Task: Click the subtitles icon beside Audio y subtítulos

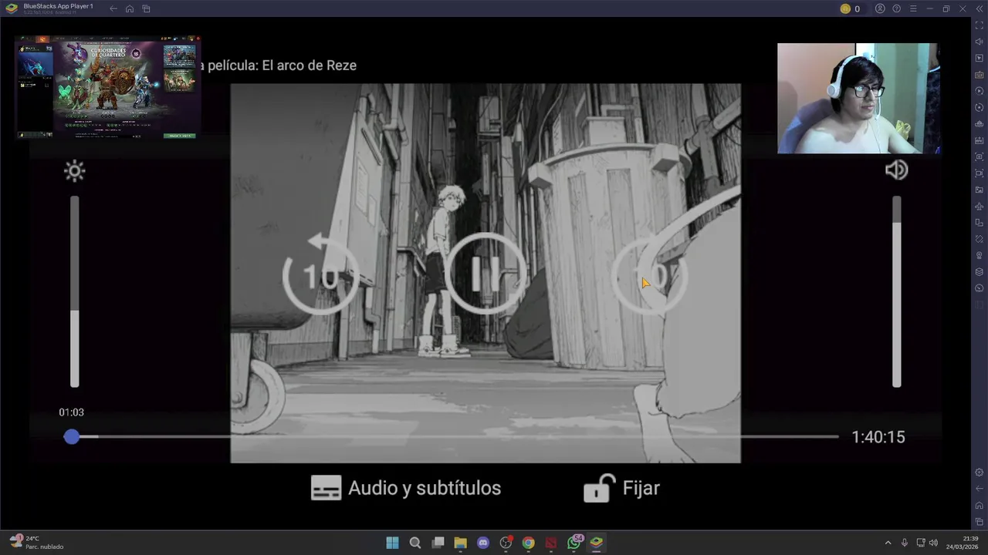Action: [x=326, y=488]
